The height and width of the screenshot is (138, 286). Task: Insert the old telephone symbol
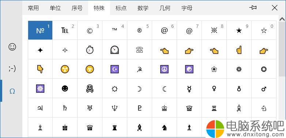click(139, 50)
